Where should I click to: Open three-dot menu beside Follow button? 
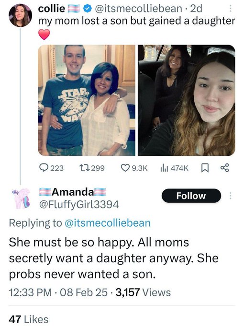(230, 196)
